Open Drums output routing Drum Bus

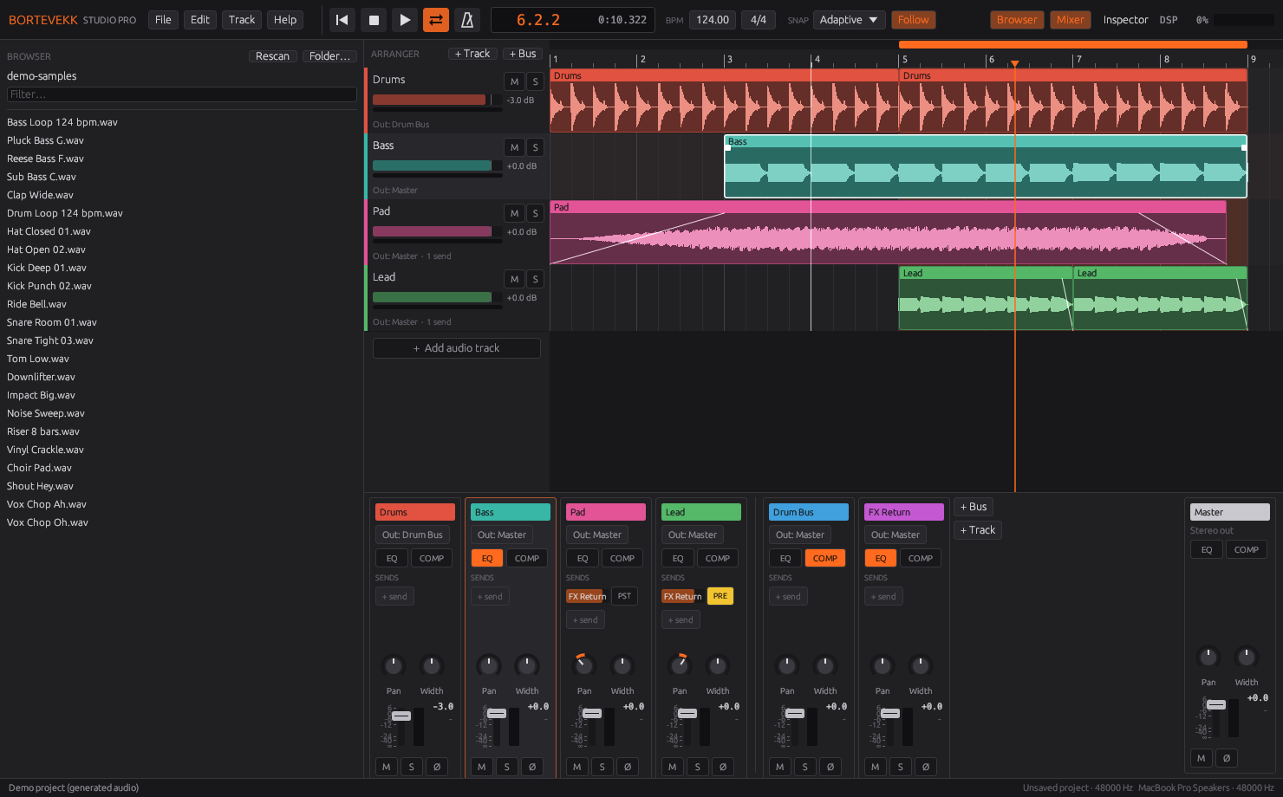[x=413, y=535]
